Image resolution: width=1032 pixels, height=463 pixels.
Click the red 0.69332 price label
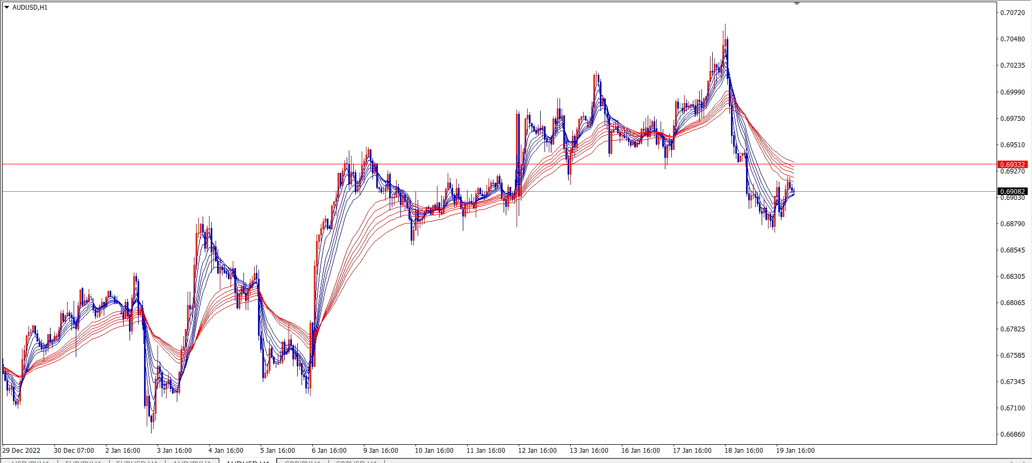point(1012,164)
